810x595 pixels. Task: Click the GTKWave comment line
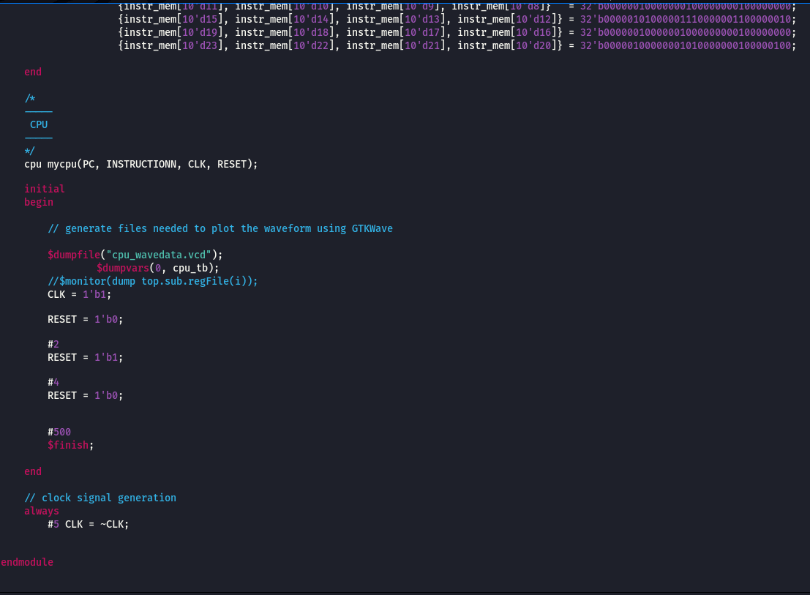point(220,228)
